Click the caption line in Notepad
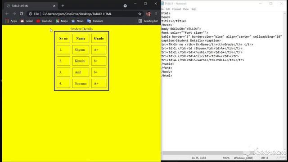 191,40
